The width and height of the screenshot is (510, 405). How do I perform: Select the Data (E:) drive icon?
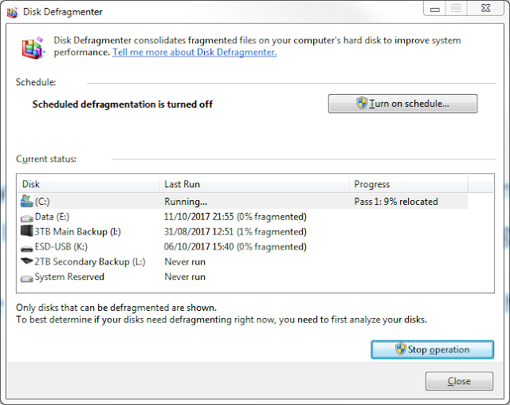pos(26,217)
